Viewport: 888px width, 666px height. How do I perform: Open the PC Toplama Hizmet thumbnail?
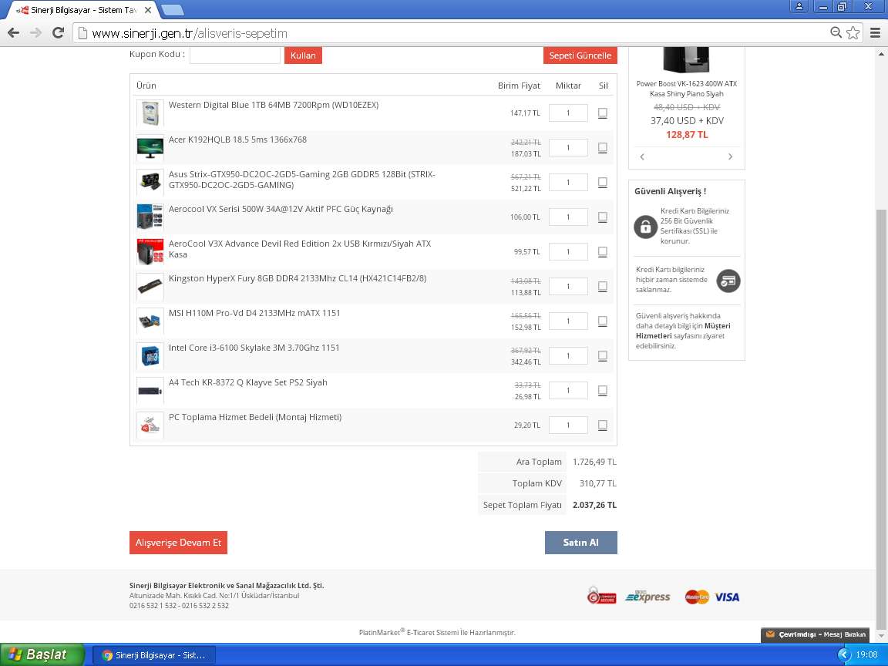pyautogui.click(x=150, y=425)
